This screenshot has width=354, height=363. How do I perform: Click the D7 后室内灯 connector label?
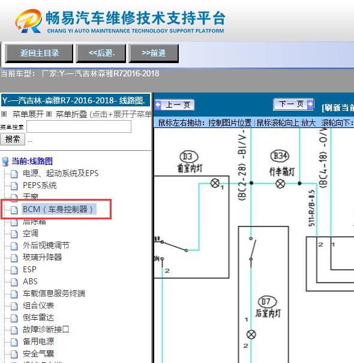(268, 307)
